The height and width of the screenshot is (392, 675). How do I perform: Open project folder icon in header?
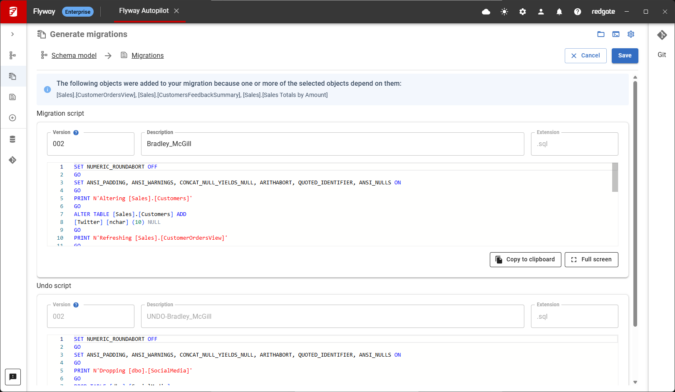[x=601, y=34]
